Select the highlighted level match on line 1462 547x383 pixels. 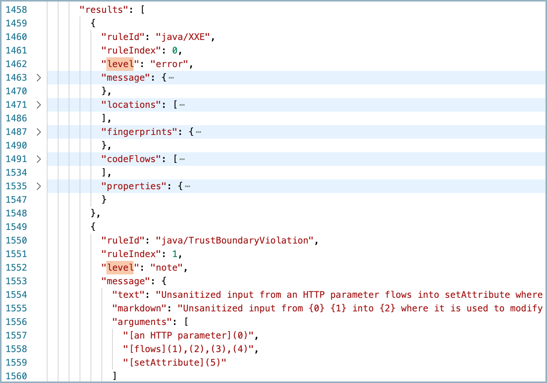pos(120,64)
